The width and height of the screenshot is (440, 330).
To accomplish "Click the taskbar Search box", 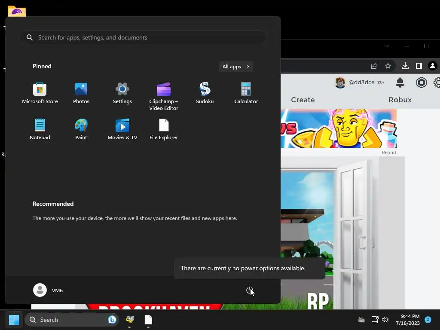I will pos(72,320).
